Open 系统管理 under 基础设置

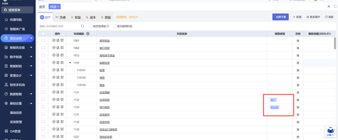click(16, 122)
